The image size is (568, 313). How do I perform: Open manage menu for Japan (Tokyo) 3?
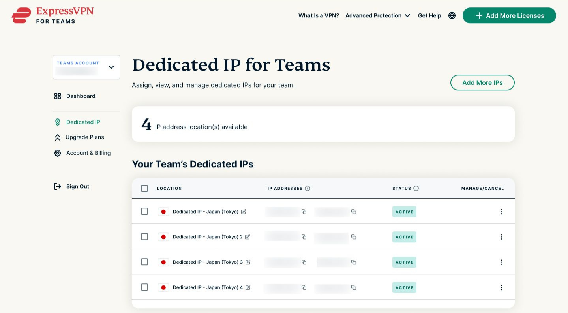pyautogui.click(x=501, y=262)
